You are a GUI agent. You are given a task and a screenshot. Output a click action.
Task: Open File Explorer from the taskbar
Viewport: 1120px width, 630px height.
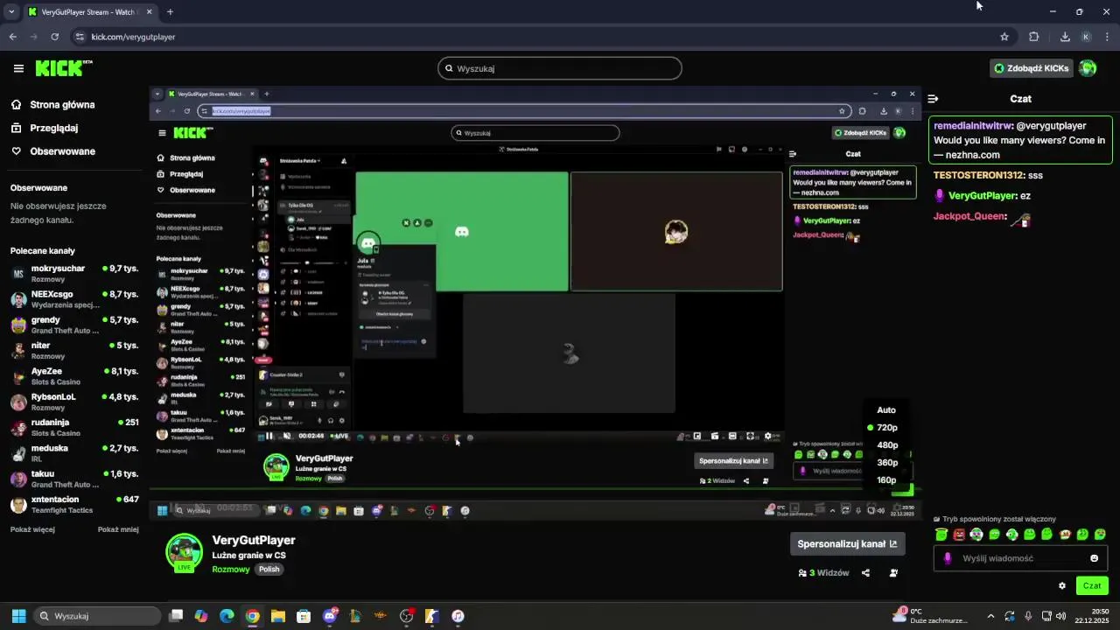coord(278,616)
